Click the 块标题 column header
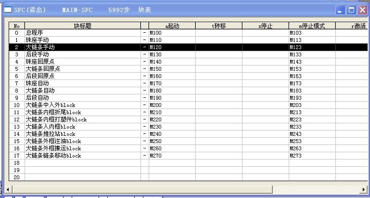 pyautogui.click(x=82, y=26)
